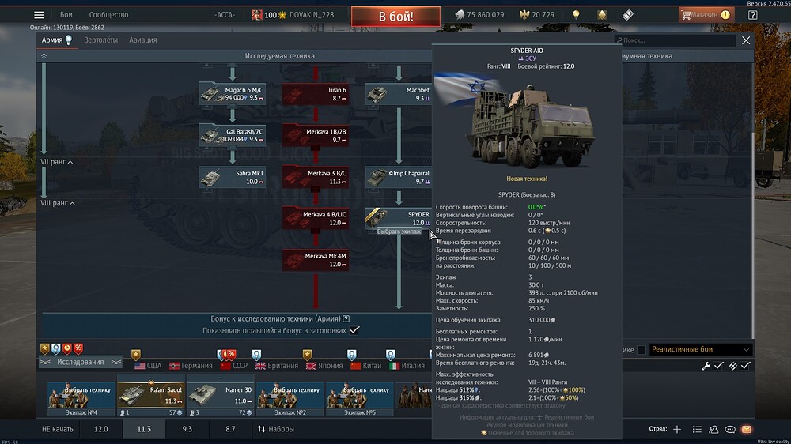Select the SPYDER vehicle card
The image size is (791, 444).
399,218
